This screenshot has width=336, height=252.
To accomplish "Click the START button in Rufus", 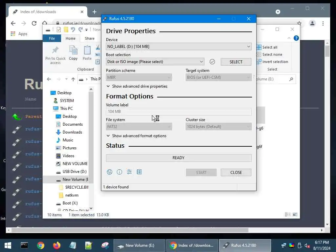I will coord(201,173).
